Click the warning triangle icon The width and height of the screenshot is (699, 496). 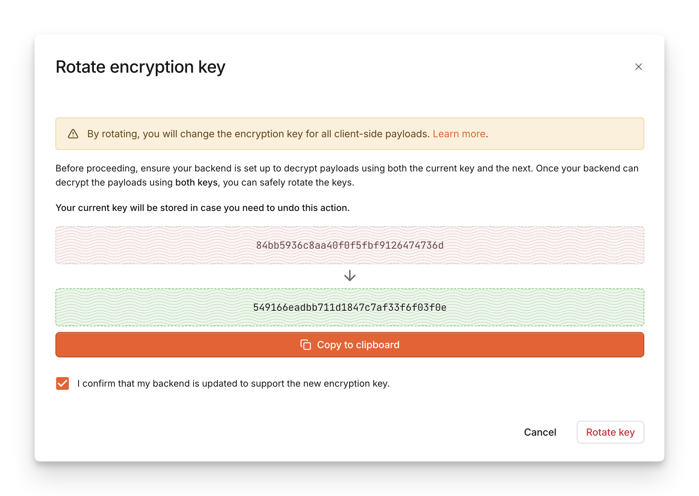click(73, 134)
